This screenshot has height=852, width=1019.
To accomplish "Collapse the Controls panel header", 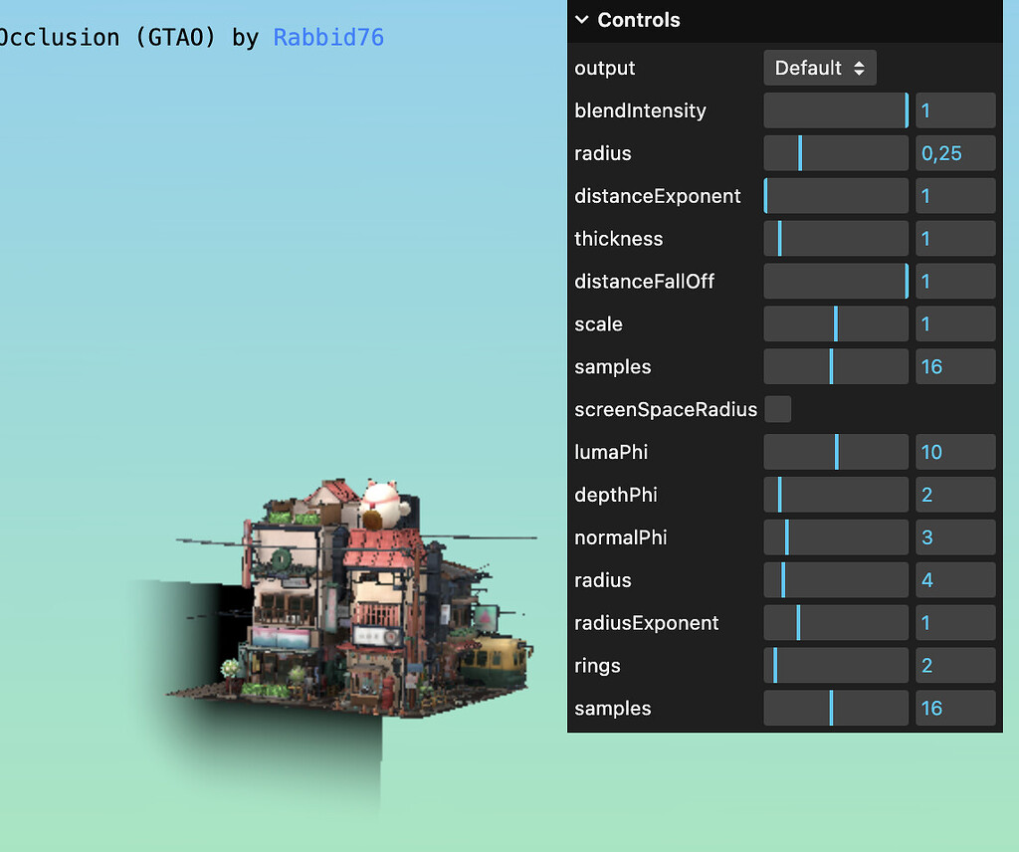I will 582,19.
